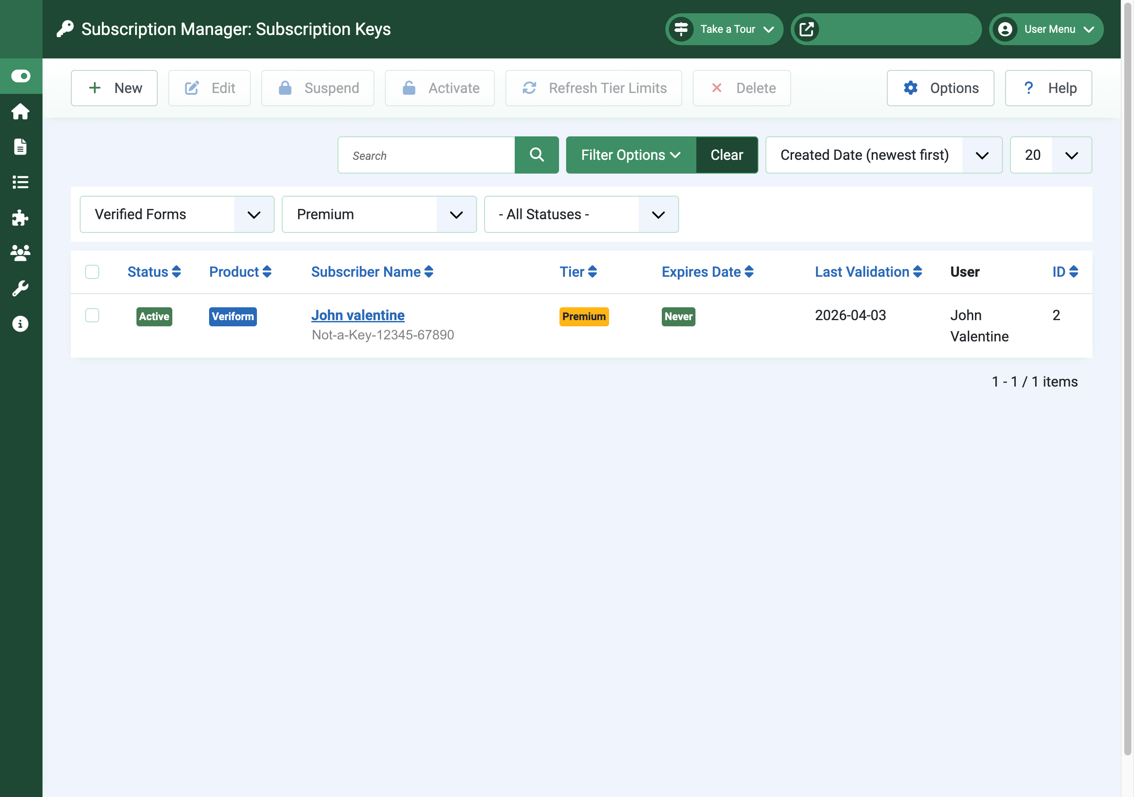This screenshot has width=1134, height=797.
Task: Open the John valentine subscriber link
Action: pos(358,315)
